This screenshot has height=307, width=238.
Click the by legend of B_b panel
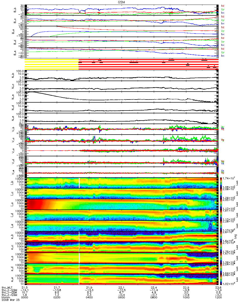(x=223, y=9)
